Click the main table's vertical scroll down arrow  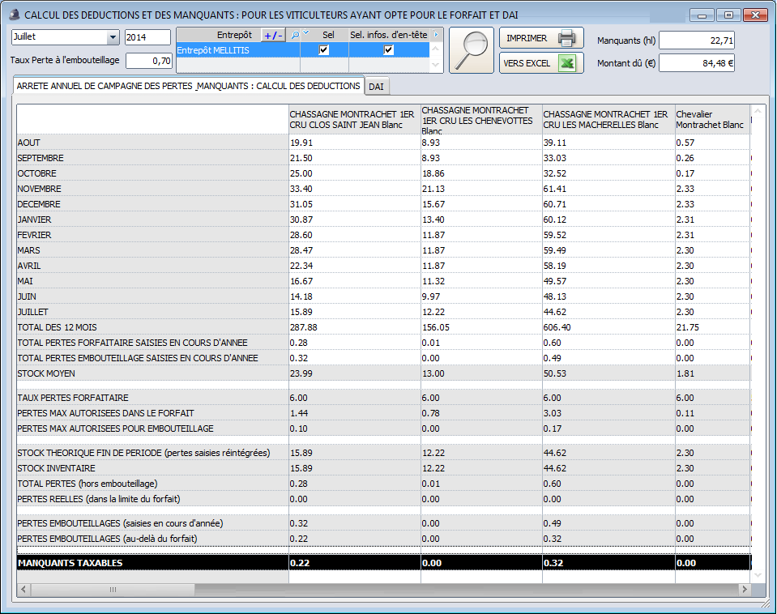click(x=758, y=575)
